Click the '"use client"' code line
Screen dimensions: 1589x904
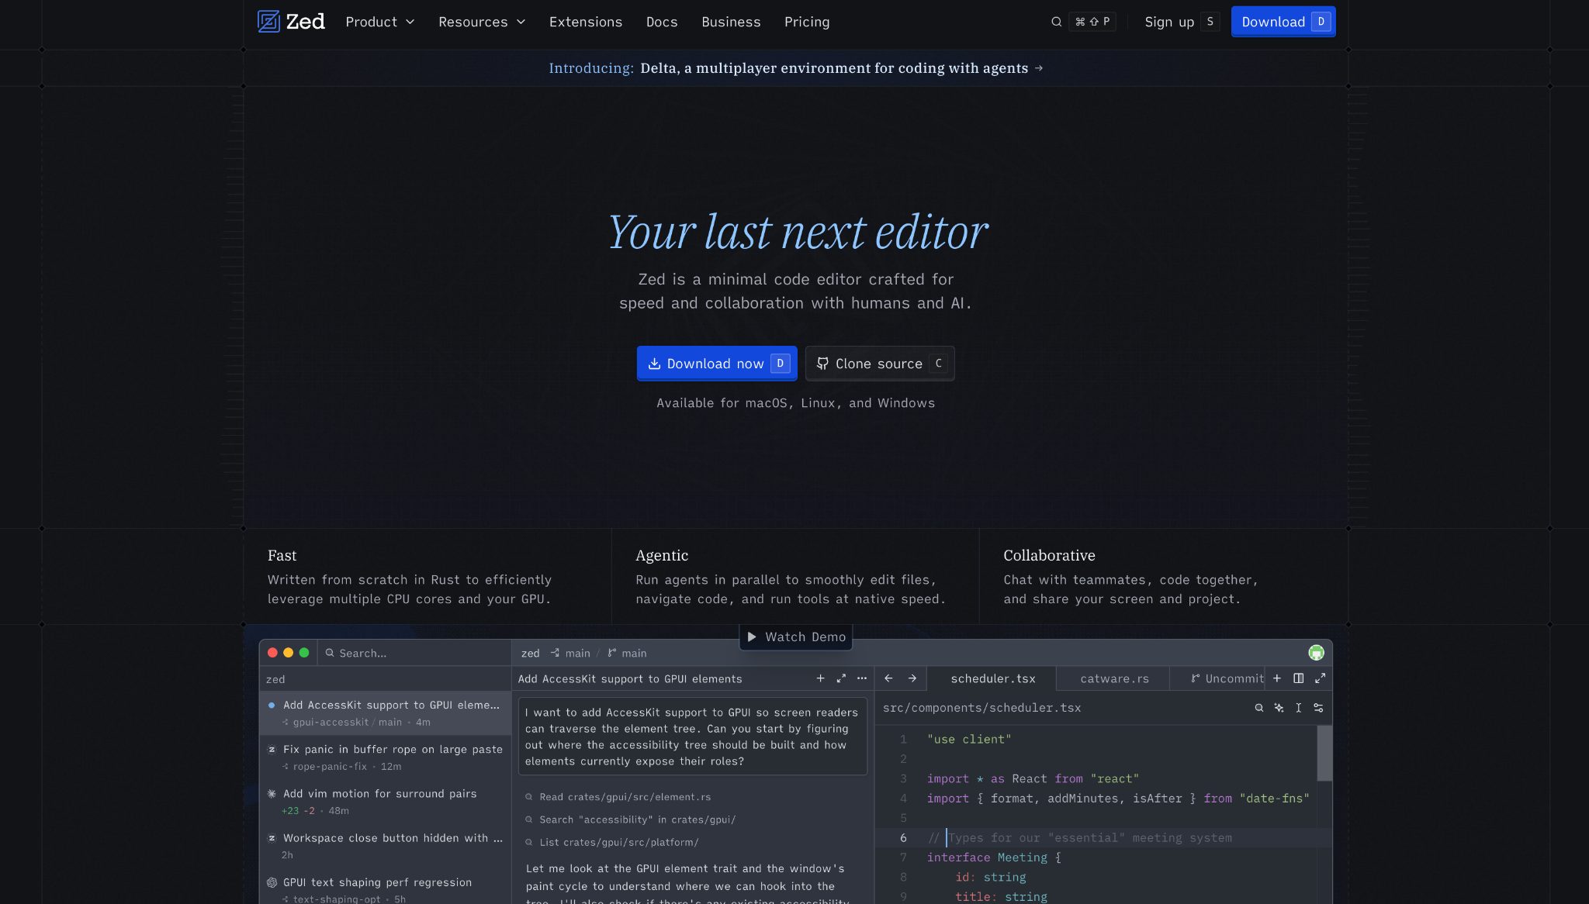coord(969,740)
